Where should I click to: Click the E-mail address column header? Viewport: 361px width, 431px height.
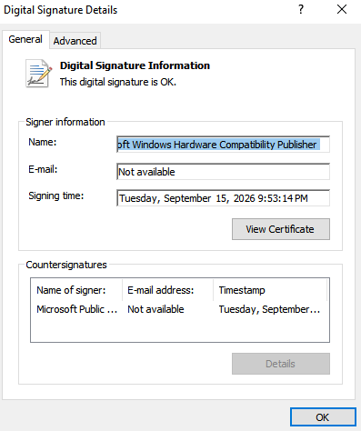pyautogui.click(x=167, y=290)
